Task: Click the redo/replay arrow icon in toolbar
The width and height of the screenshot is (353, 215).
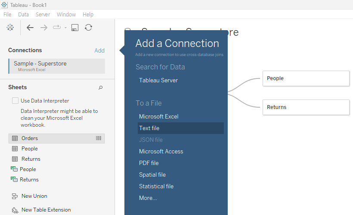Action: point(57,27)
